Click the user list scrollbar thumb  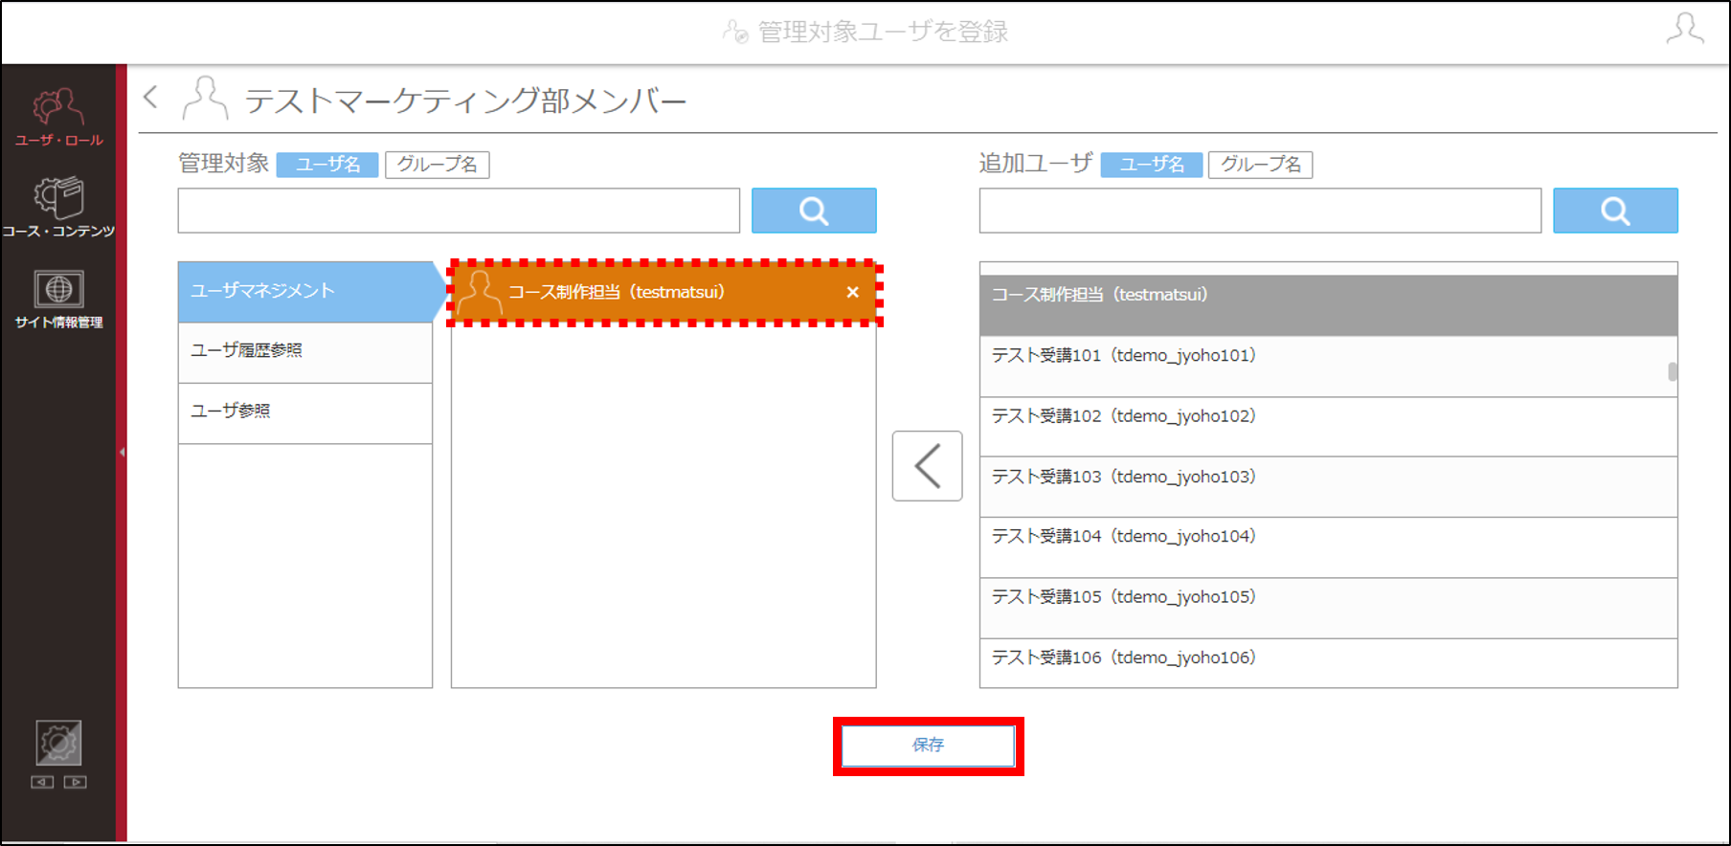pyautogui.click(x=1673, y=371)
